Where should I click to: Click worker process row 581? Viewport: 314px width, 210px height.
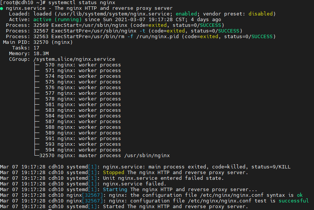pos(78,105)
